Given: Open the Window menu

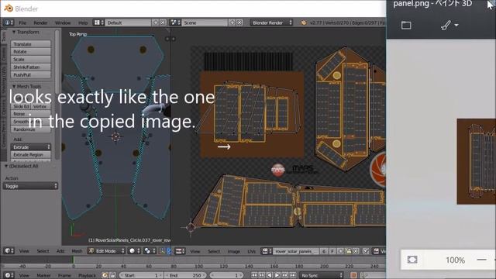Looking at the screenshot, I should pyautogui.click(x=63, y=22).
